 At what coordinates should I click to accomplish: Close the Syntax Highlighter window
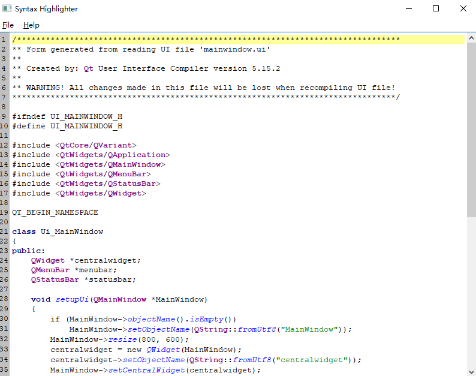(x=463, y=8)
